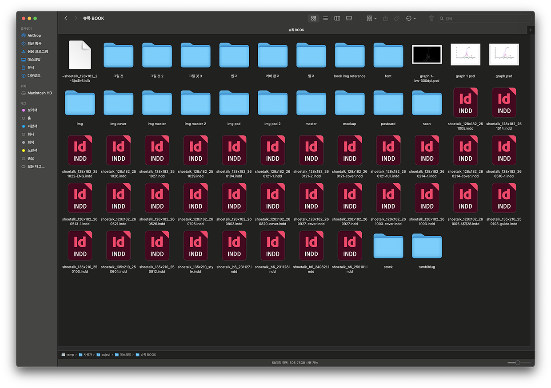
Task: Go to temp in the path bar
Action: [68, 355]
